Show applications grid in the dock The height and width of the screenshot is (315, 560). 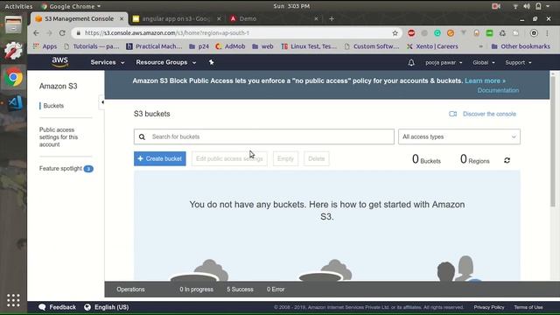point(13,300)
